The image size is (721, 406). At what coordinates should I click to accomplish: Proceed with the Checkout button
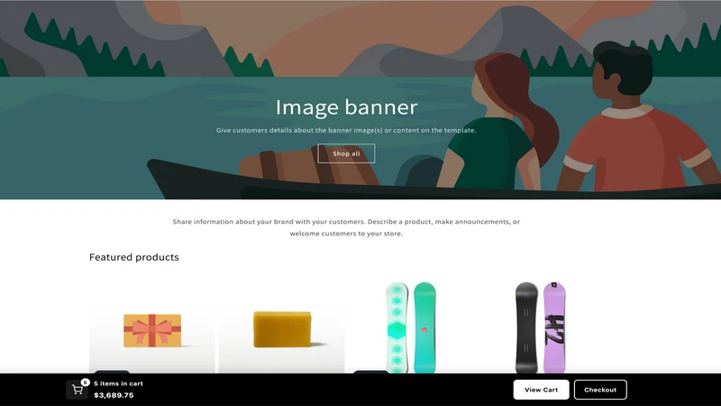coord(600,390)
